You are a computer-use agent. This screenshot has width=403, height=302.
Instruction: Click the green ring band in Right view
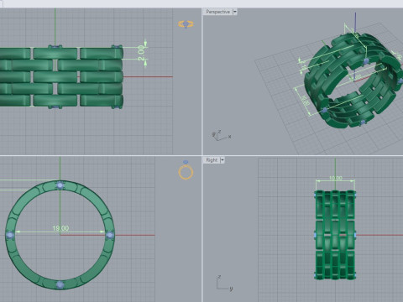pos(335,235)
